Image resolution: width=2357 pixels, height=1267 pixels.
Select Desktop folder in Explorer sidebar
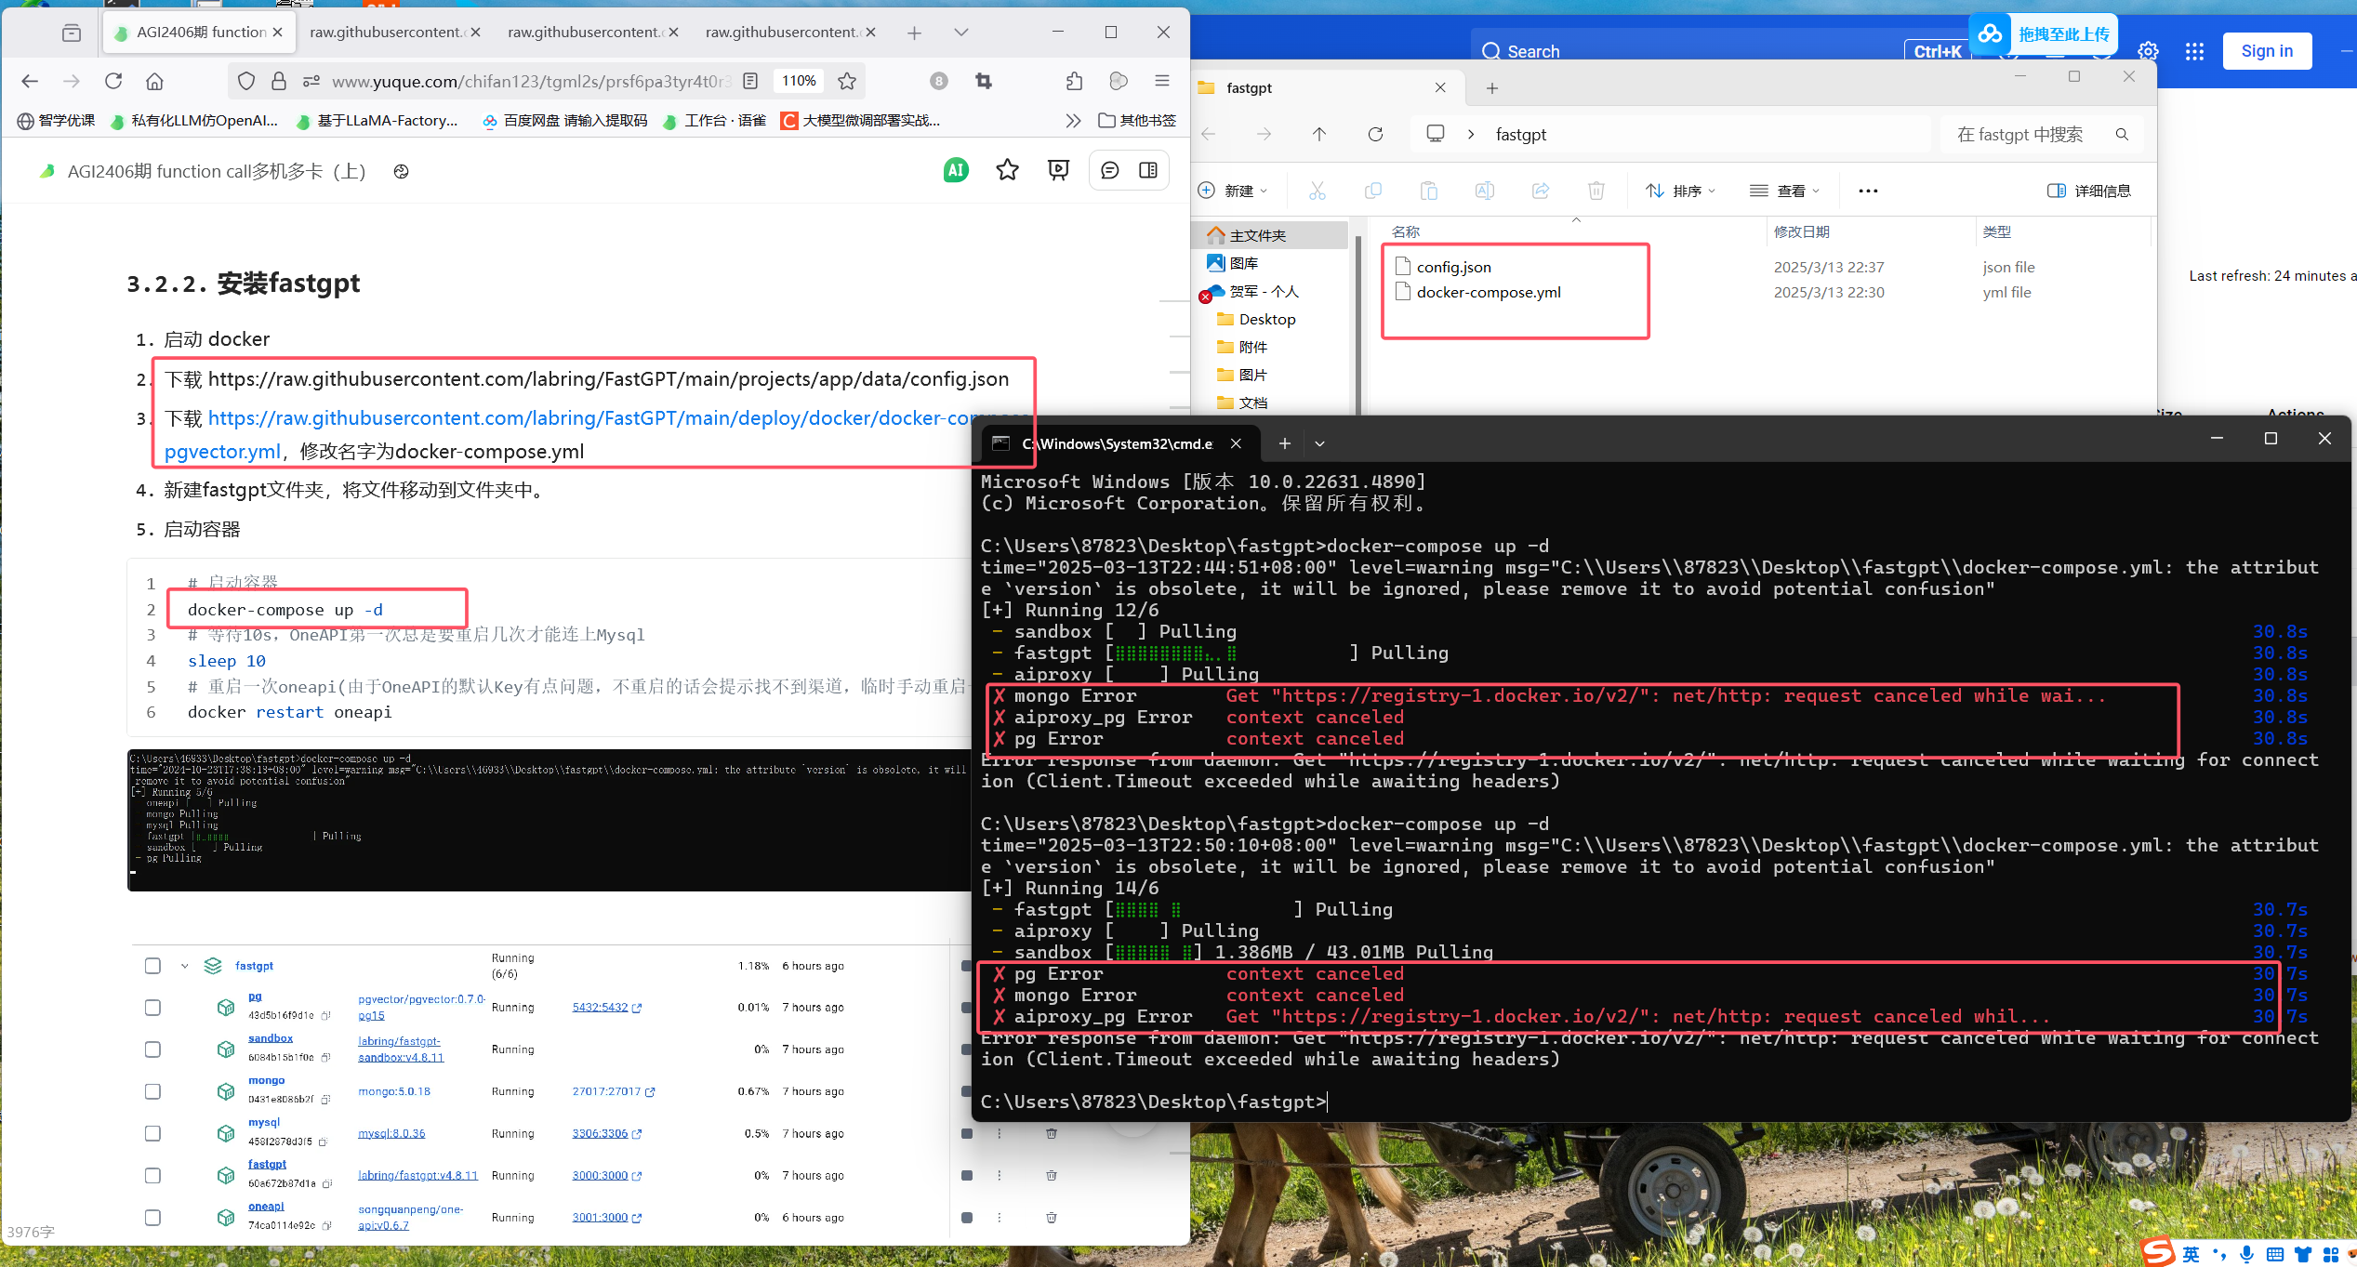tap(1266, 320)
